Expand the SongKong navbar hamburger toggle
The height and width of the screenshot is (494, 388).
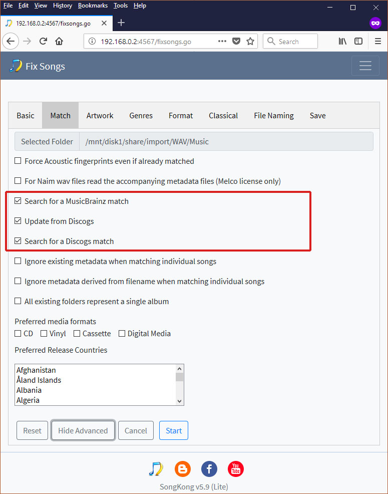pos(365,66)
